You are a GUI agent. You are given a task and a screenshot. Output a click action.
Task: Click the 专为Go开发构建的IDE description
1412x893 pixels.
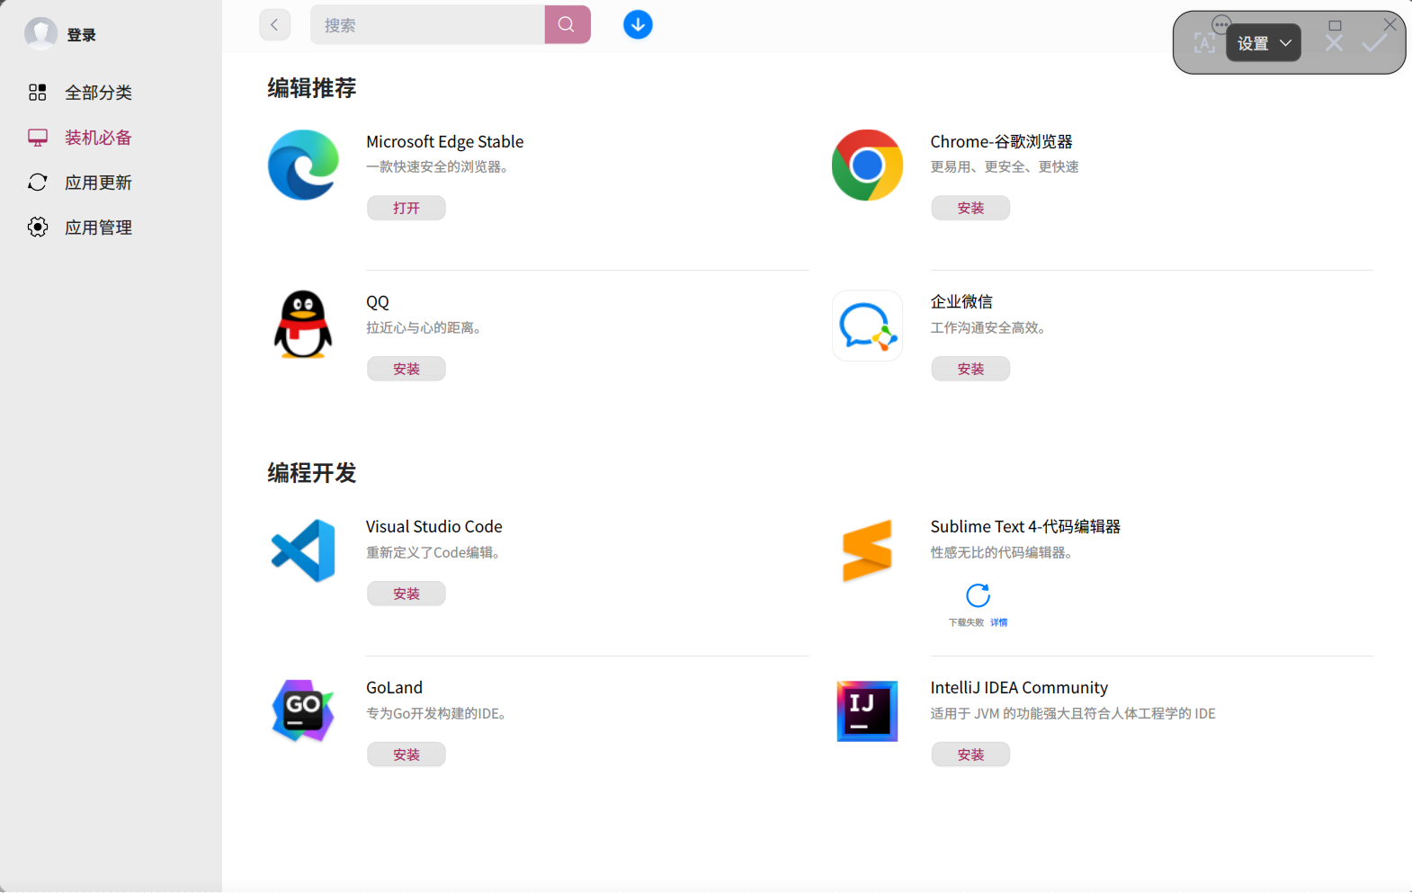pyautogui.click(x=438, y=714)
